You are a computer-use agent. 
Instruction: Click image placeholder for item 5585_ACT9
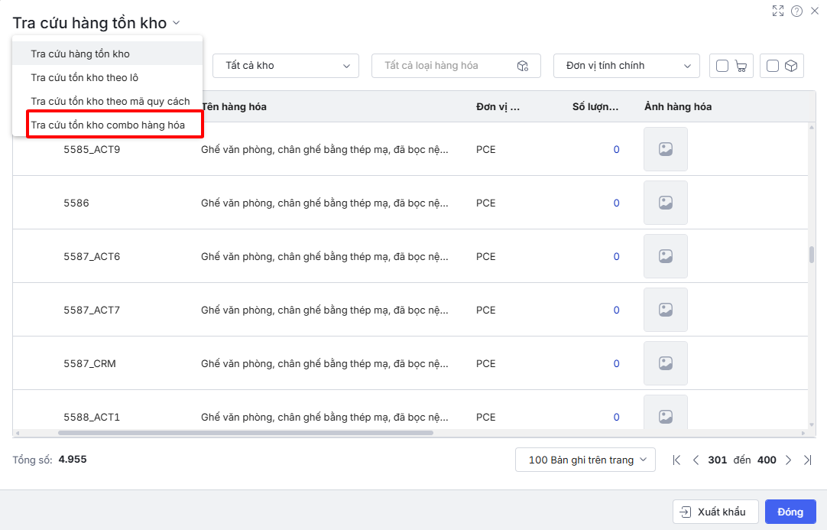[665, 149]
